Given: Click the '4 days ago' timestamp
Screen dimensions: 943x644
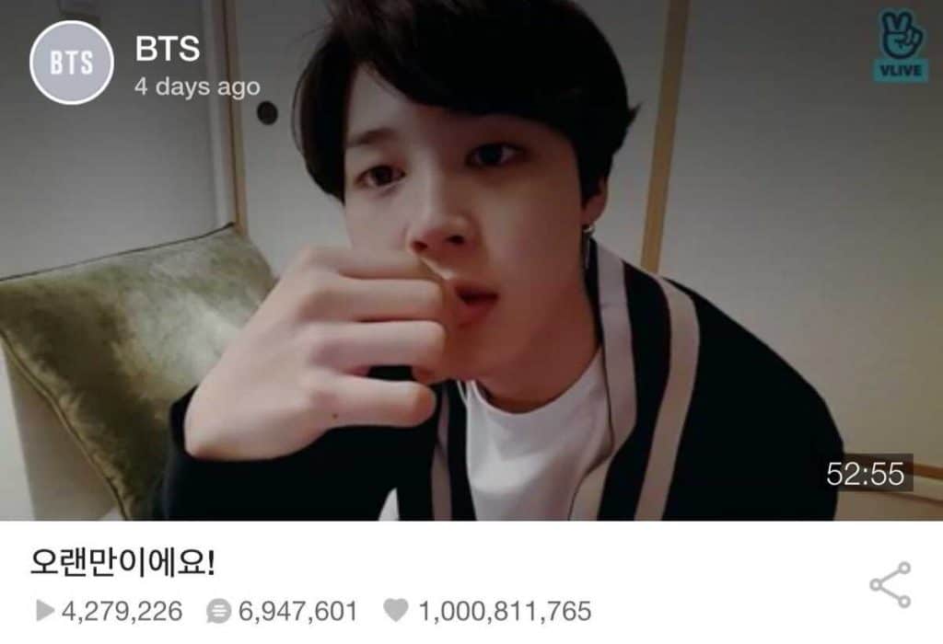Looking at the screenshot, I should coord(197,86).
